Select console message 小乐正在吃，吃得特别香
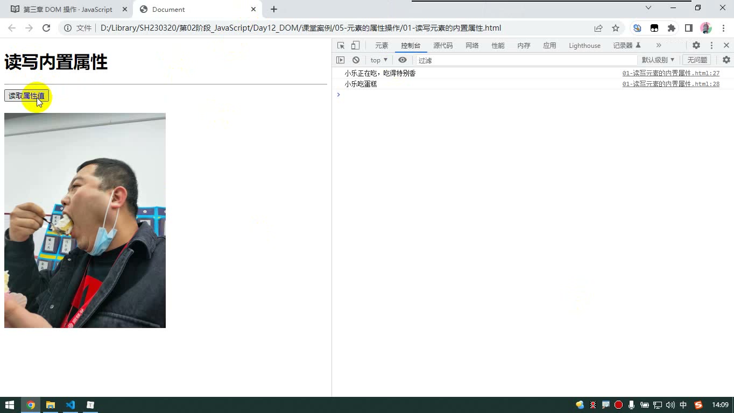Screen dimensions: 734x413 380,73
